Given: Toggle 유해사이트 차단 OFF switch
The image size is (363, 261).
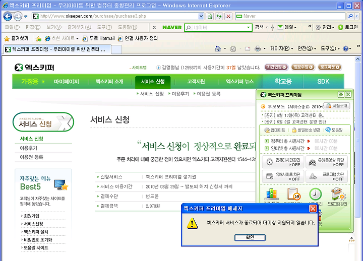Looking at the screenshot, I should (283, 176).
